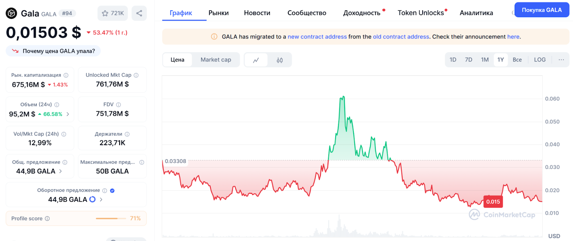Screen dimensions: 573x241
Task: Click the 675,16M $ market cap value
Action: [x=28, y=85]
